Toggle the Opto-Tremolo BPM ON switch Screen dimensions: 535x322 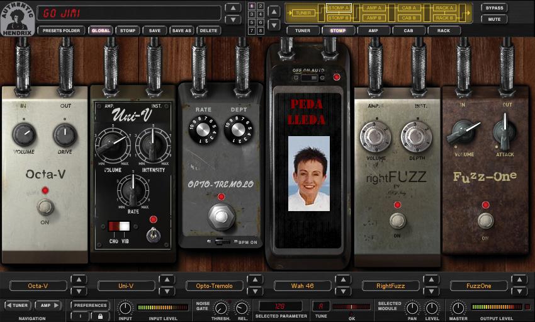220,241
